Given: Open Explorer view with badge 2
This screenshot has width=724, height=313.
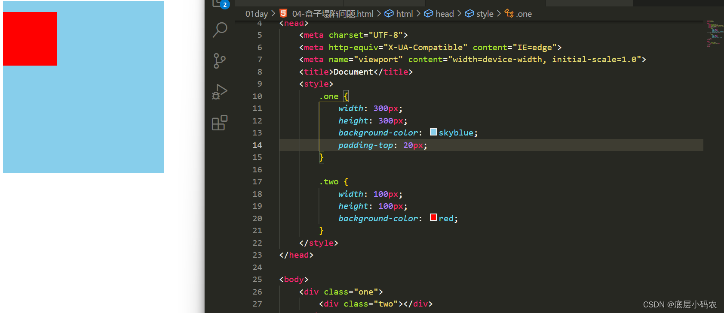Looking at the screenshot, I should (221, 4).
